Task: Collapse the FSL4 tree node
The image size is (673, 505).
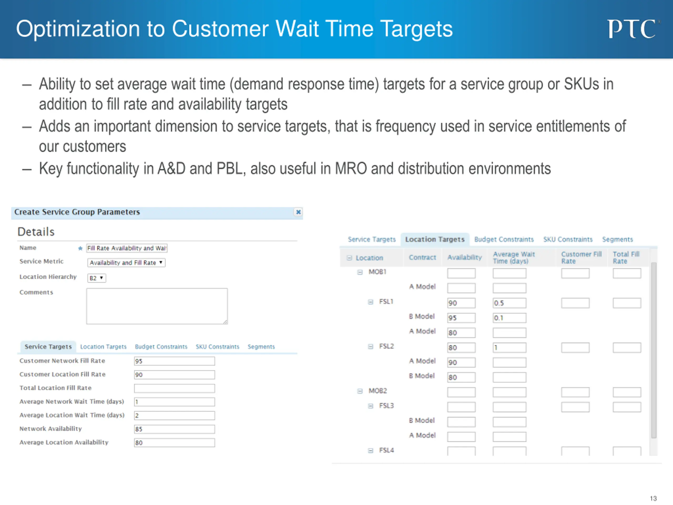Action: tap(370, 451)
